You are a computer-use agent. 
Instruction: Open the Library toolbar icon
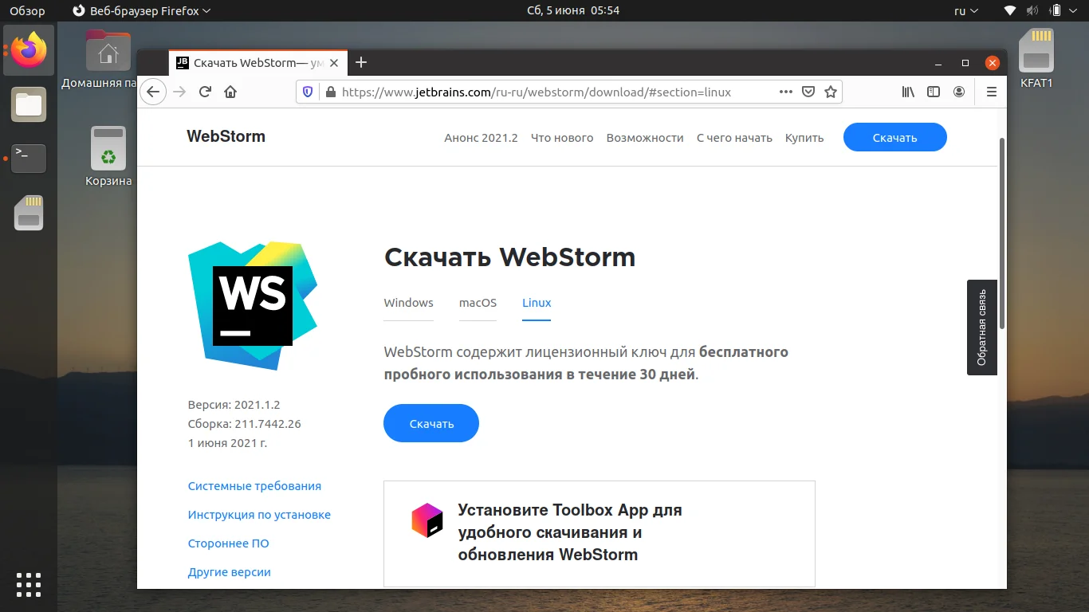(x=907, y=91)
